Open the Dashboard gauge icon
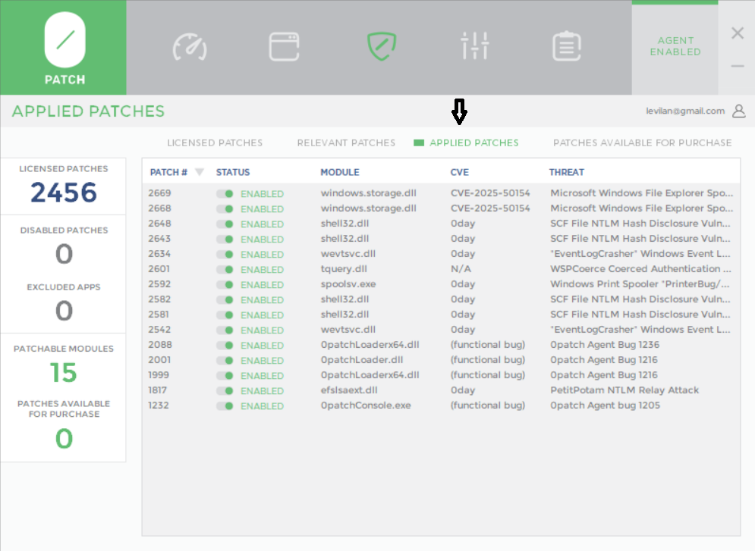755x551 pixels. pyautogui.click(x=190, y=47)
